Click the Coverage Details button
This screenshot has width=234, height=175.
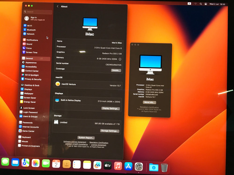[x=116, y=70]
